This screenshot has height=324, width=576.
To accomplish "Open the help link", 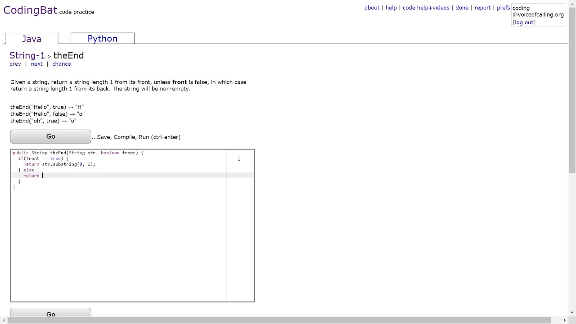I will [x=391, y=8].
